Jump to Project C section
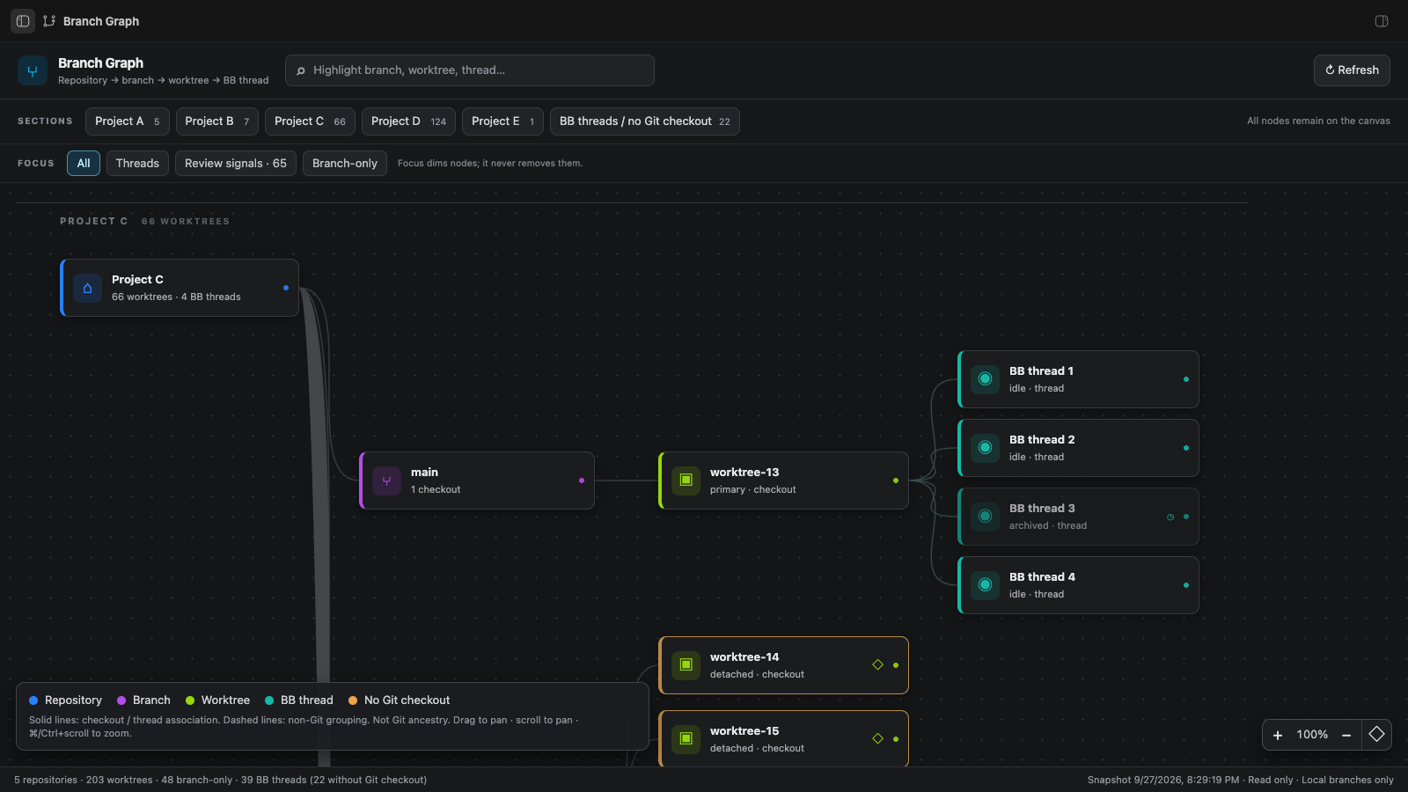Screen dimensions: 1408x792 pos(310,121)
